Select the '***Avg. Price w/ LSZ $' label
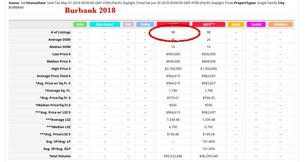Screen dimensions: 307x162 click(53, 112)
